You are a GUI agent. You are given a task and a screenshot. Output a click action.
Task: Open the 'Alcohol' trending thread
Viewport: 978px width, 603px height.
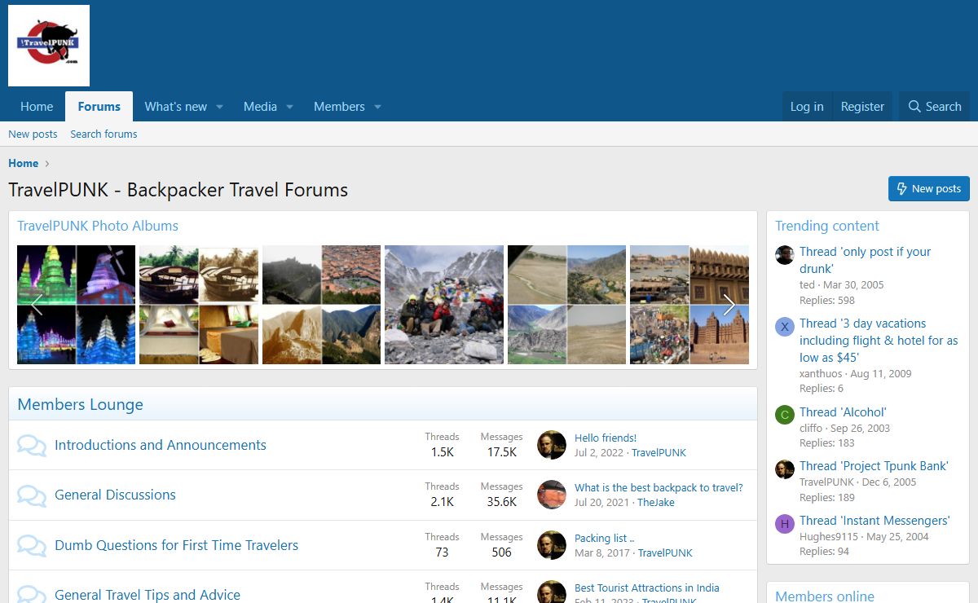click(x=843, y=412)
